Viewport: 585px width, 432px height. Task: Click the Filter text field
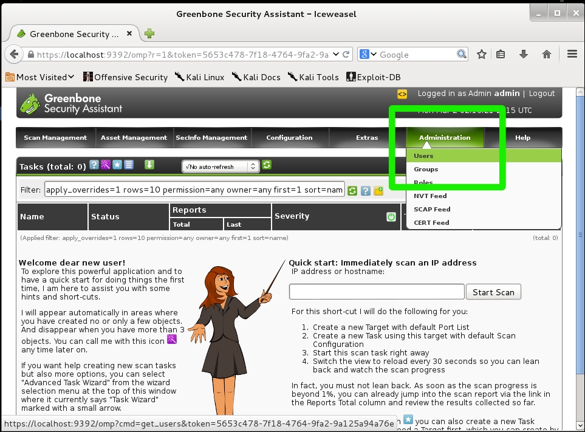(194, 190)
